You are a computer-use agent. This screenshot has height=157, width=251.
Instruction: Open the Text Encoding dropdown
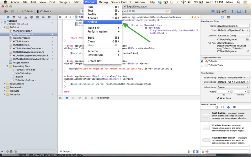(x=233, y=77)
